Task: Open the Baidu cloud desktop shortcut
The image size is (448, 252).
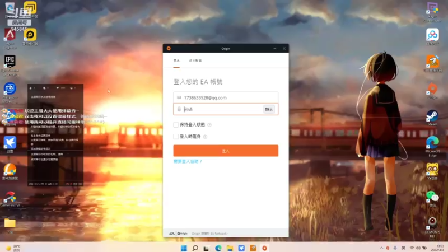Action: [x=432, y=36]
